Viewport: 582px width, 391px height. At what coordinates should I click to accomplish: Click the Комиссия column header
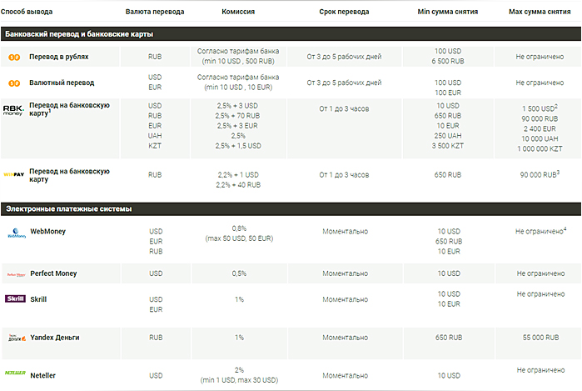[x=238, y=13]
